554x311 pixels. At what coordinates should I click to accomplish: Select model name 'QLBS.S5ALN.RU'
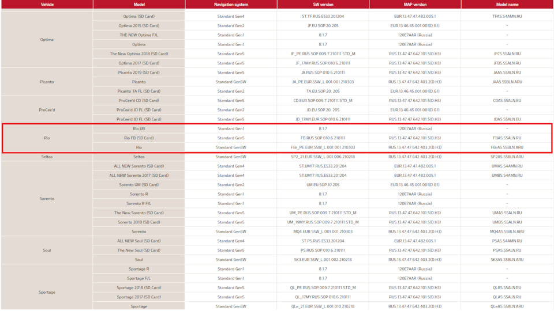507,288
